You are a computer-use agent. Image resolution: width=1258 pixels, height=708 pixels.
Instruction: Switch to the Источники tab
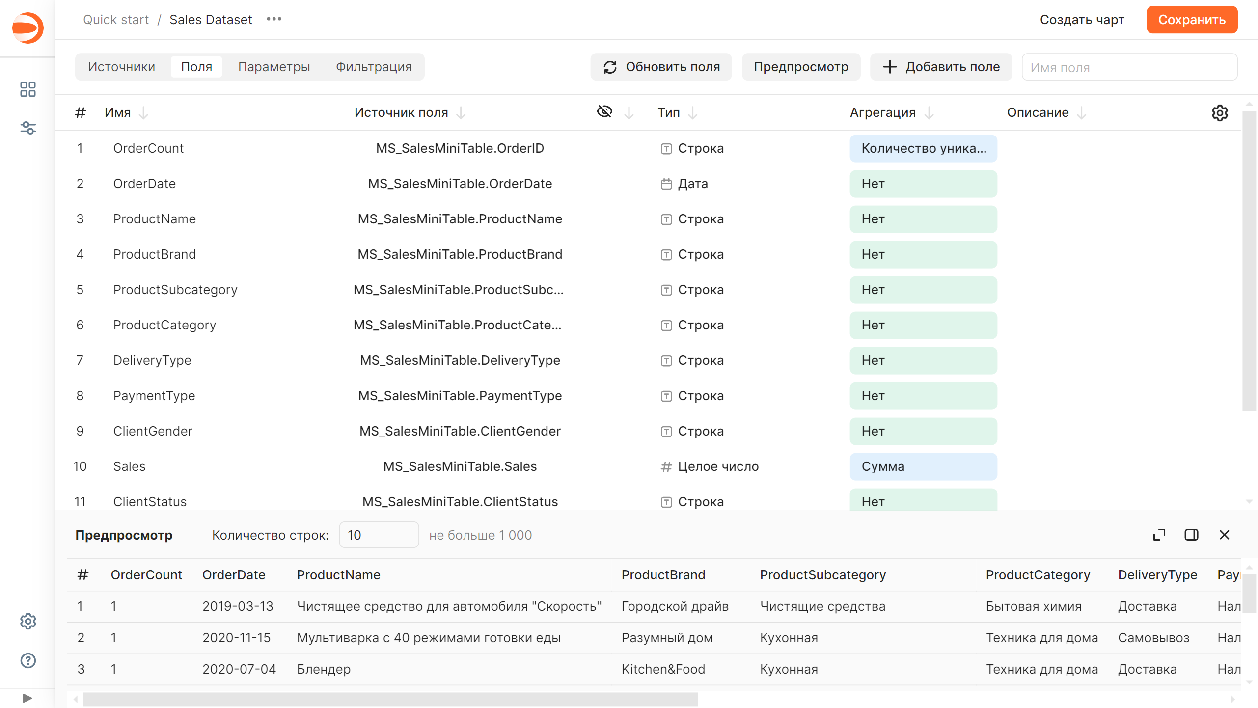point(122,67)
